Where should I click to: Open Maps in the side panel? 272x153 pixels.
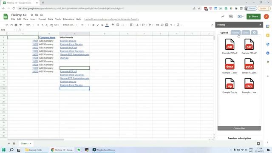click(268, 62)
